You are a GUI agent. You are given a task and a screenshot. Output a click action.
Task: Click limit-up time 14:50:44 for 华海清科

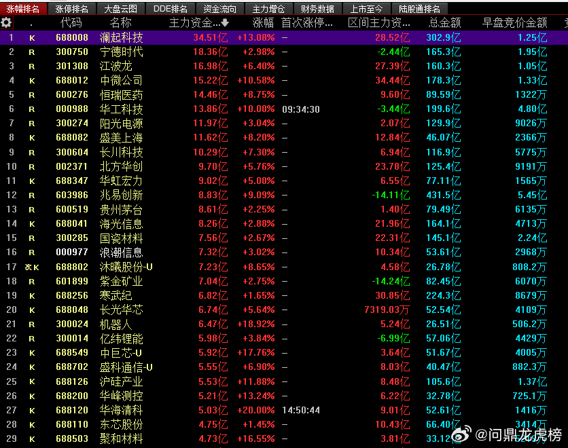(x=301, y=411)
